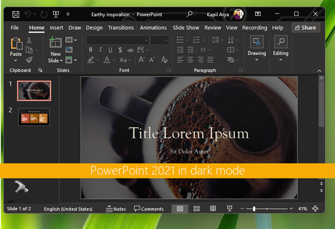
Task: Toggle Underline formatting
Action: (110, 49)
